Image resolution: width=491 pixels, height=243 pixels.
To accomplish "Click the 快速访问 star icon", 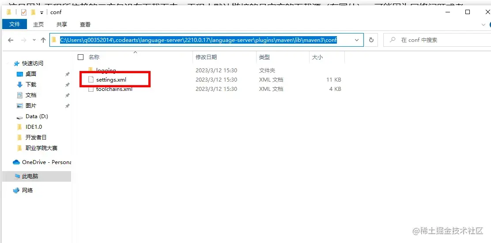I will point(17,64).
